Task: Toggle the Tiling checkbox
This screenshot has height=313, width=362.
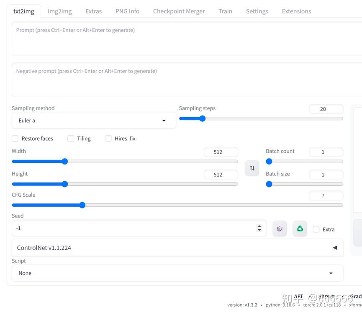Action: point(71,139)
